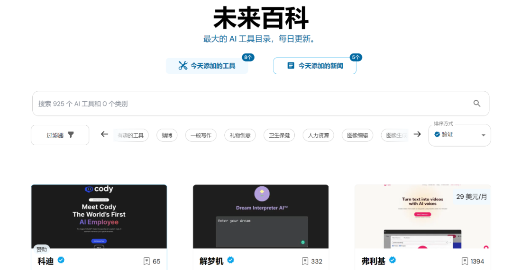512x270 pixels.
Task: Open the Cody preview thumbnail
Action: (x=99, y=217)
